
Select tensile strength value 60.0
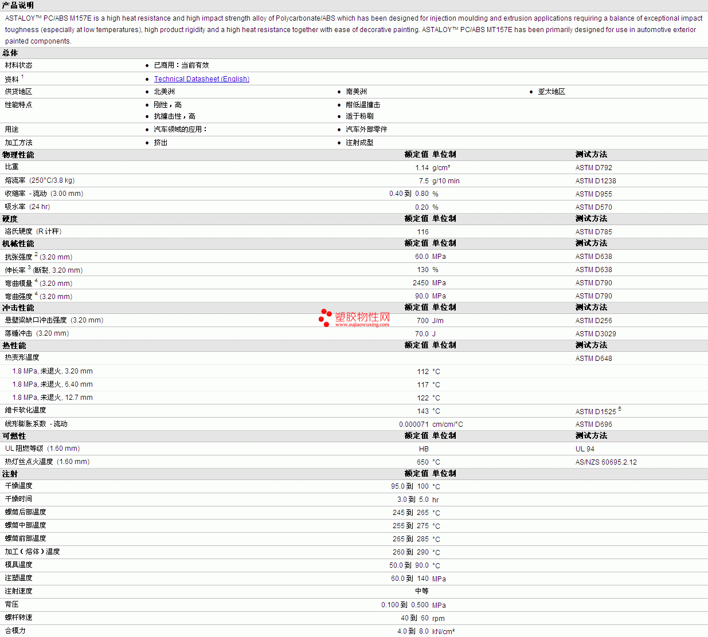pyautogui.click(x=422, y=257)
